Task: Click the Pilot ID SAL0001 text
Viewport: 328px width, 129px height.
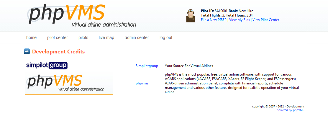Action: point(214,11)
